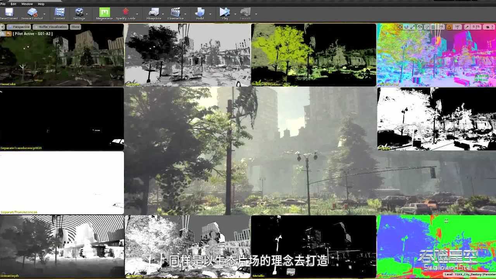Select the Specular buffer tile
This screenshot has width=496, height=279.
point(188,55)
